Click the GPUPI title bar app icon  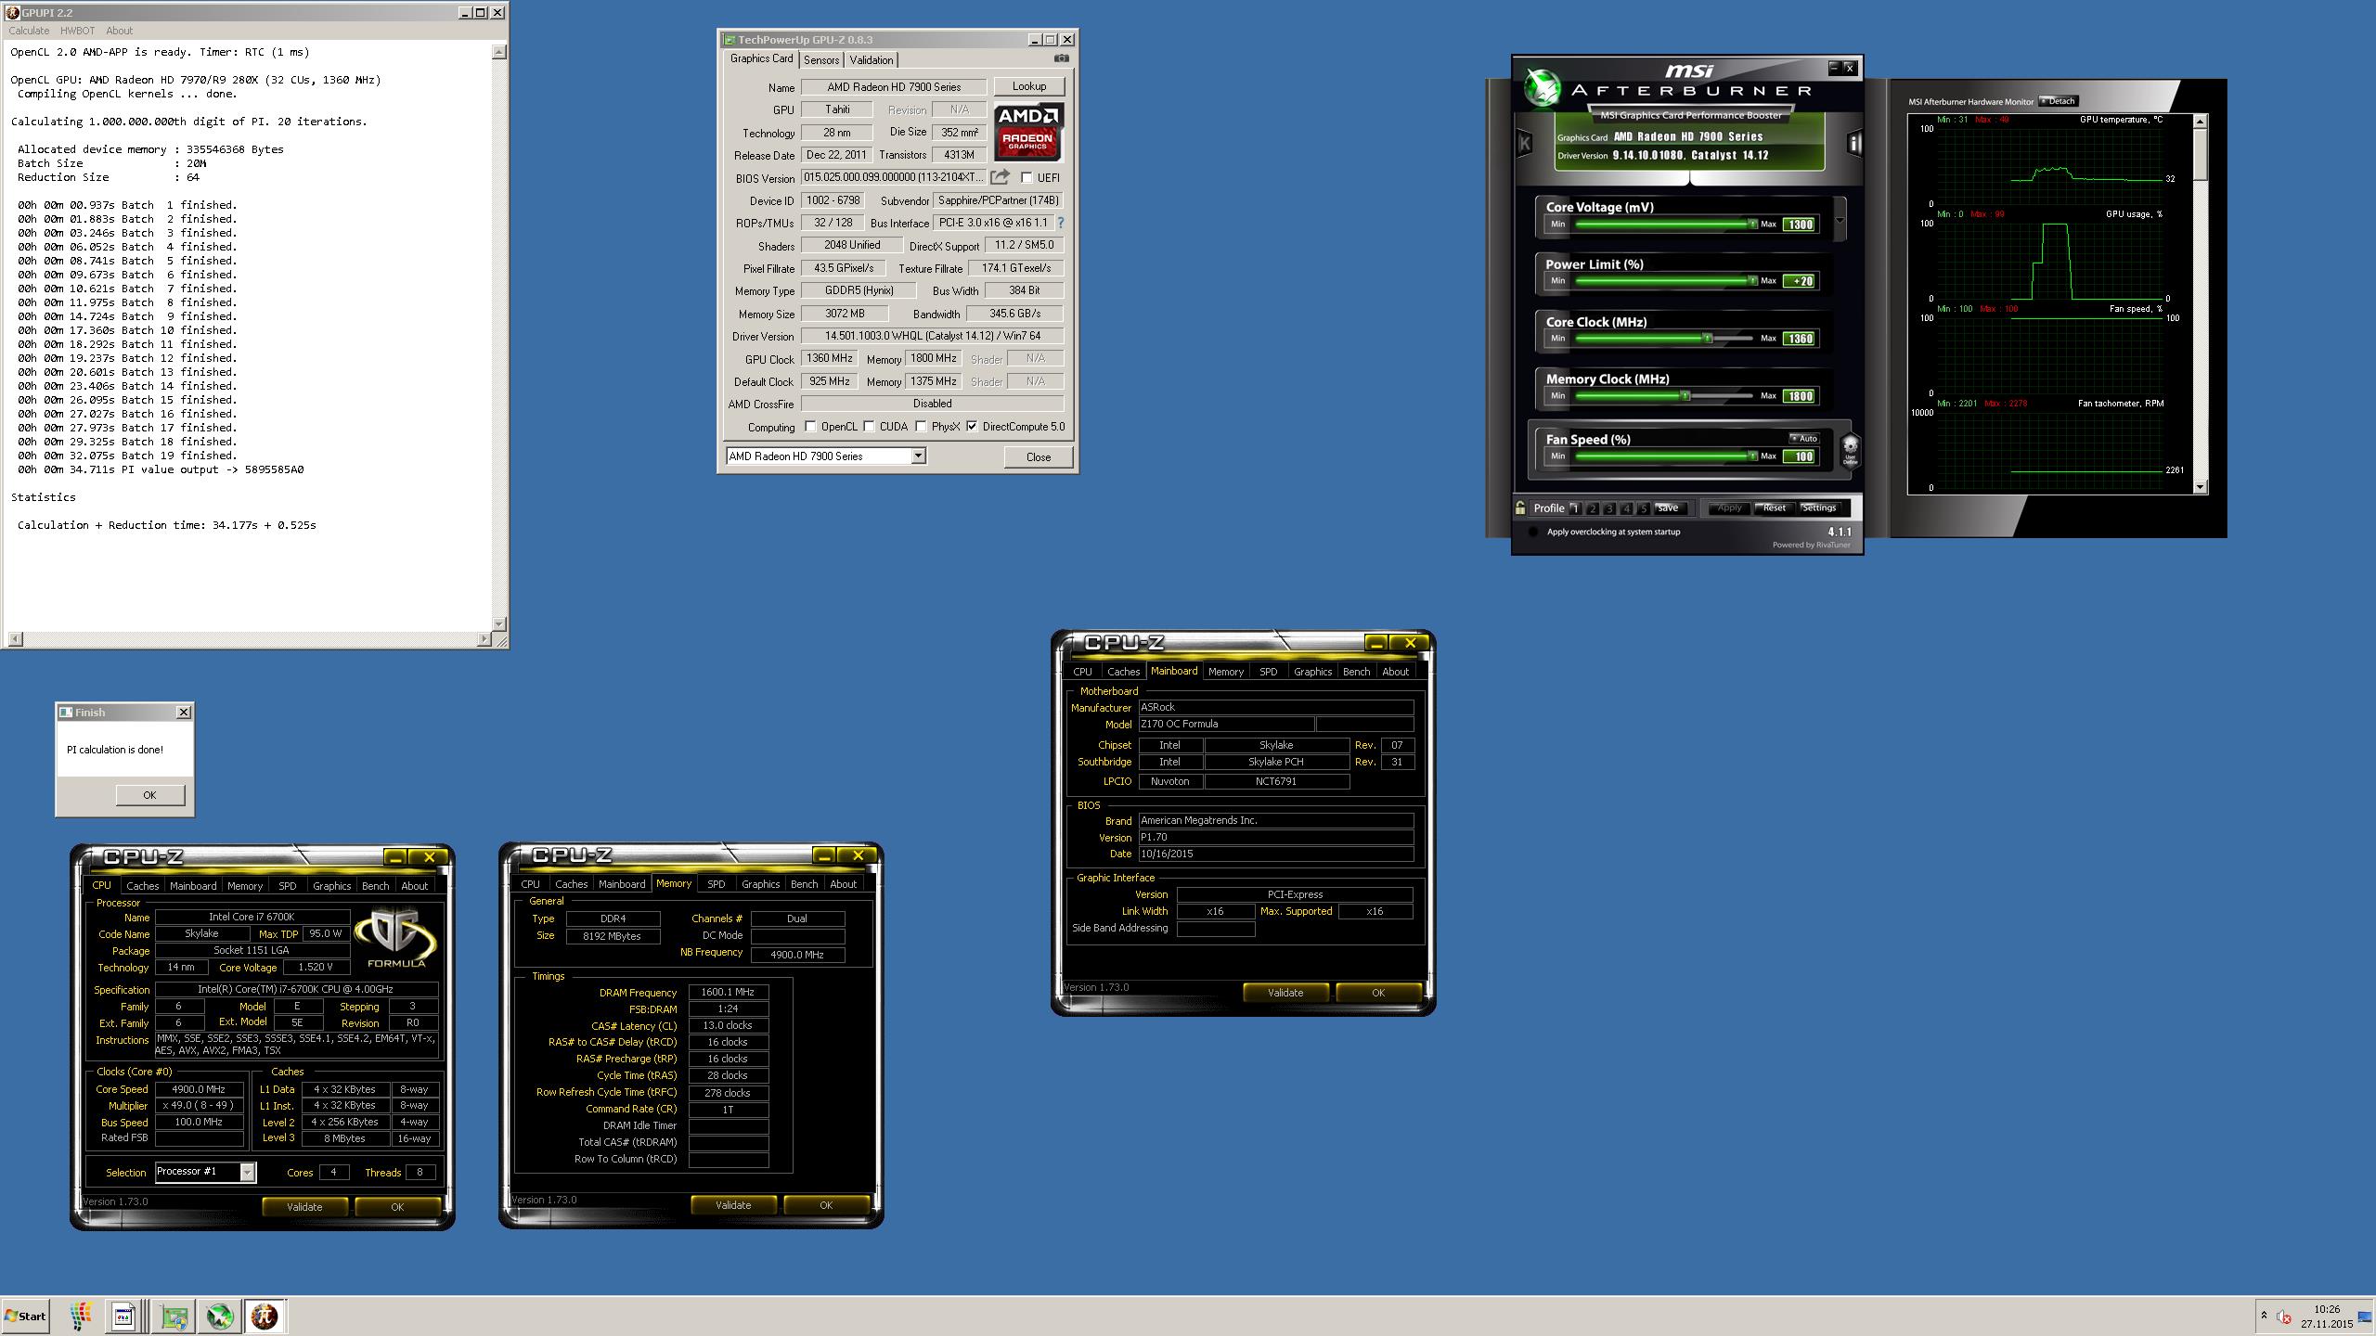[12, 12]
